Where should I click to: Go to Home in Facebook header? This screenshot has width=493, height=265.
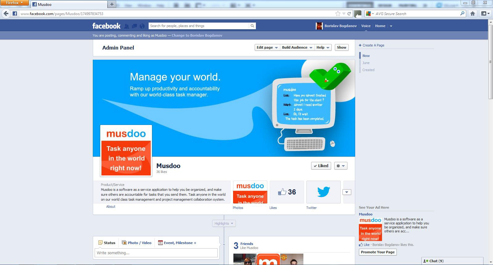[x=380, y=26]
